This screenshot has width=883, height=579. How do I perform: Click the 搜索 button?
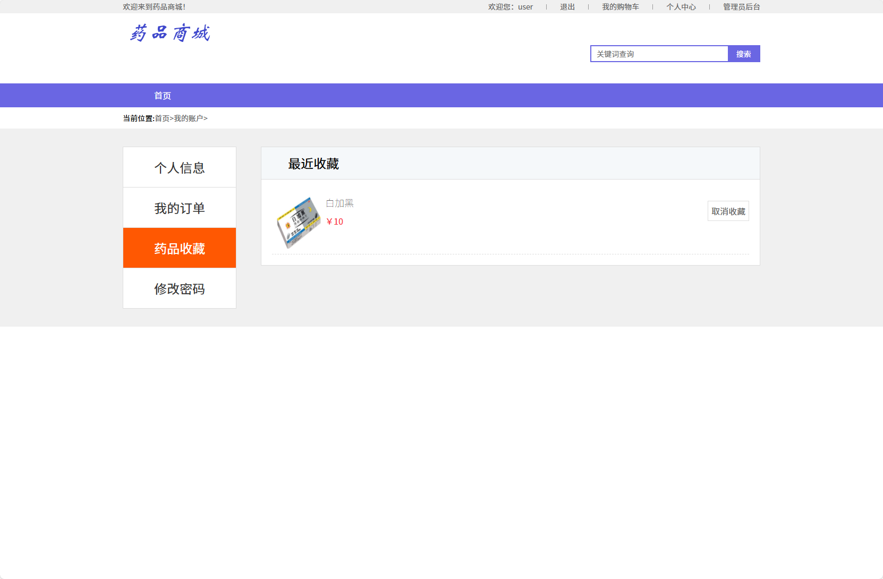click(744, 54)
